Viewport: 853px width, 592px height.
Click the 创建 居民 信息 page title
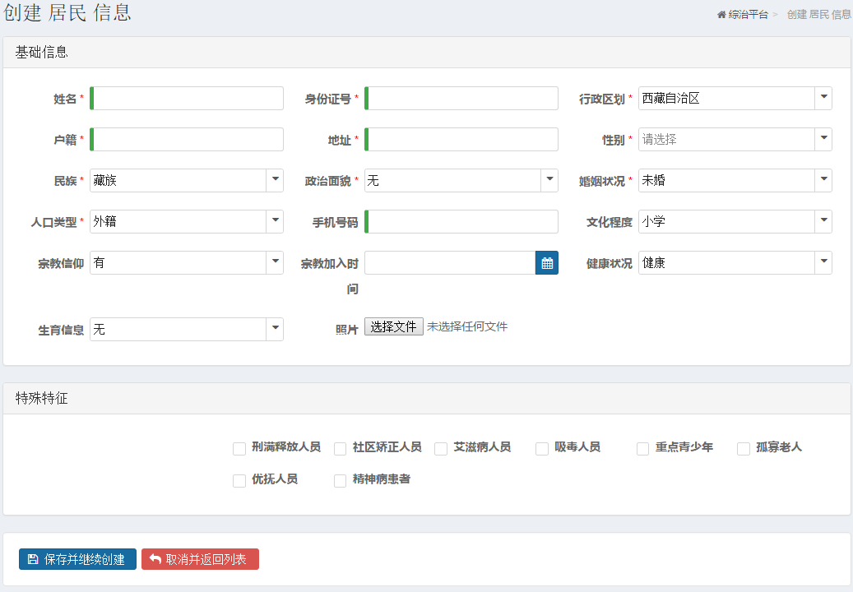click(x=67, y=12)
